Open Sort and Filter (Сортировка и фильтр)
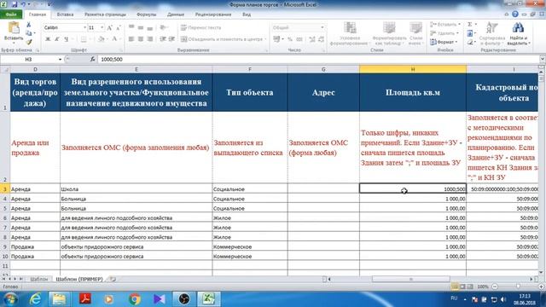The image size is (546, 307). click(x=491, y=33)
